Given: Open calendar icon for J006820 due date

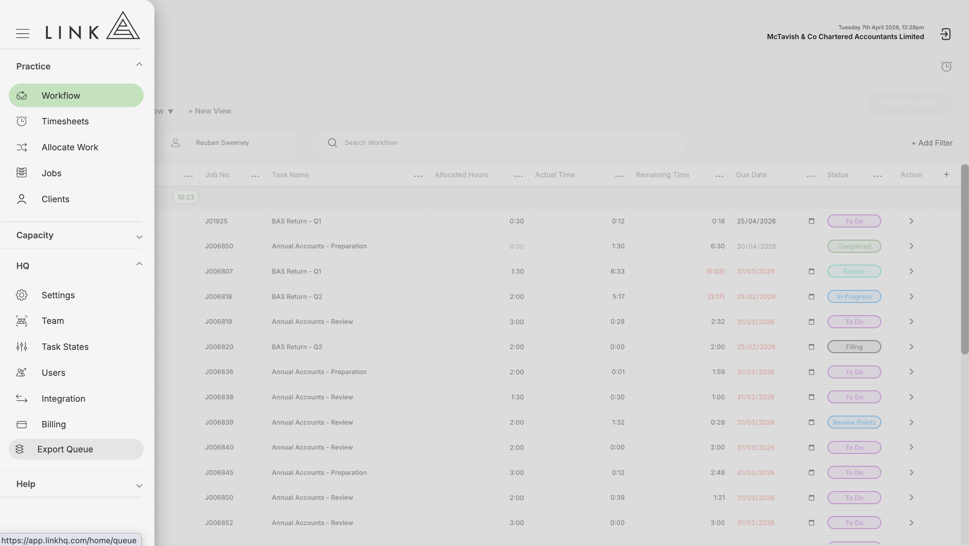Looking at the screenshot, I should pyautogui.click(x=812, y=347).
